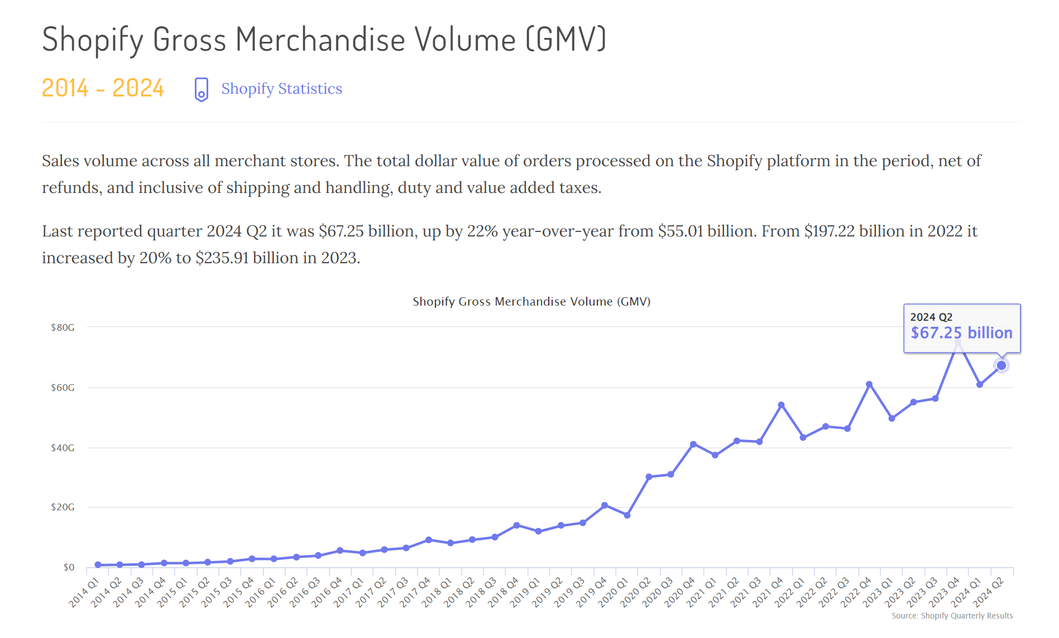Click the paragraph starting with Last reported quarter
The width and height of the screenshot is (1059, 638).
point(510,244)
